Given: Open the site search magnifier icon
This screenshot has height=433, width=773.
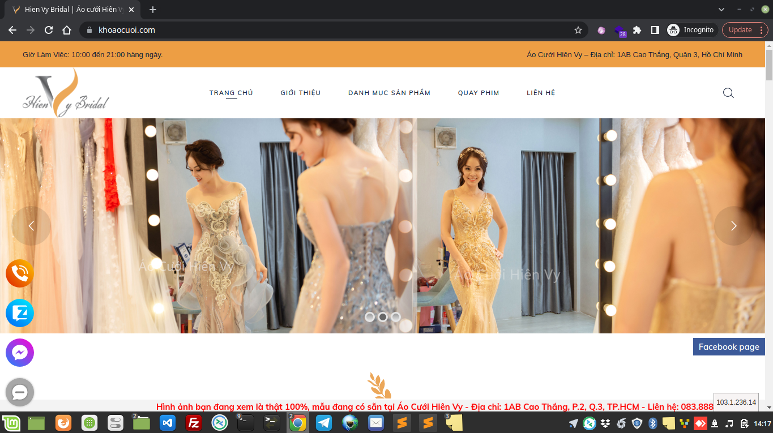Looking at the screenshot, I should tap(728, 93).
